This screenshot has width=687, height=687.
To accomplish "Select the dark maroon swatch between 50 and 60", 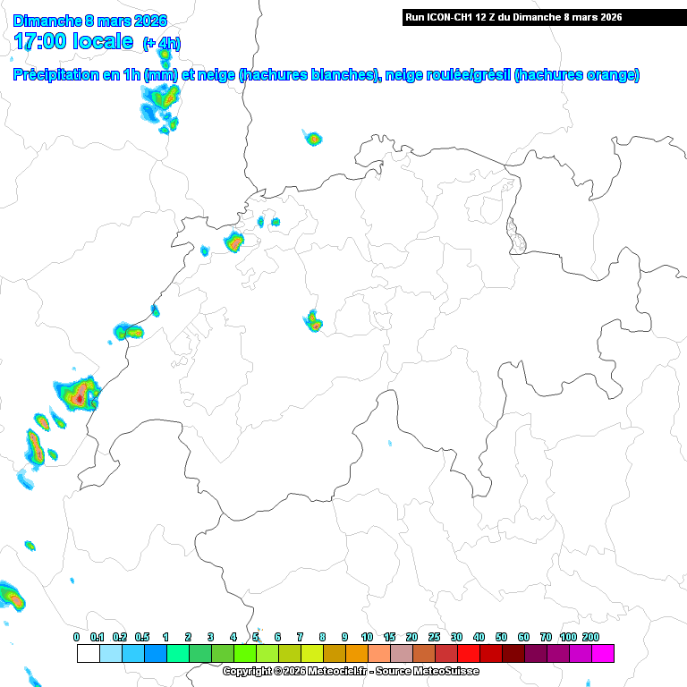I will pyautogui.click(x=513, y=654).
